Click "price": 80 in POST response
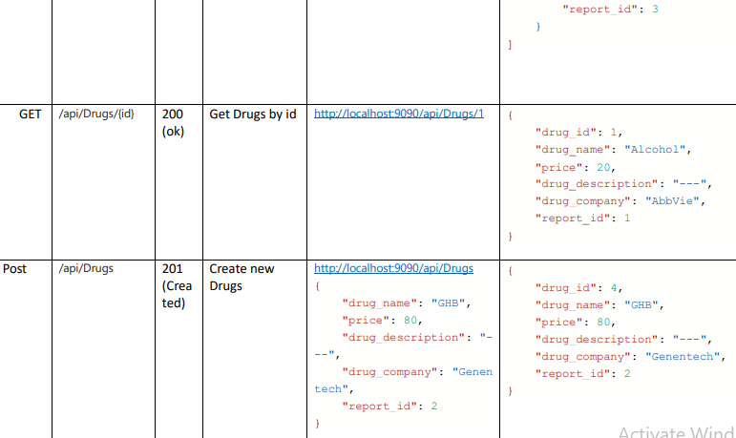 click(575, 323)
